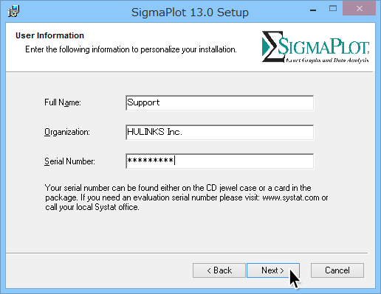Select the Organization text field
The height and width of the screenshot is (294, 381).
[x=219, y=133]
